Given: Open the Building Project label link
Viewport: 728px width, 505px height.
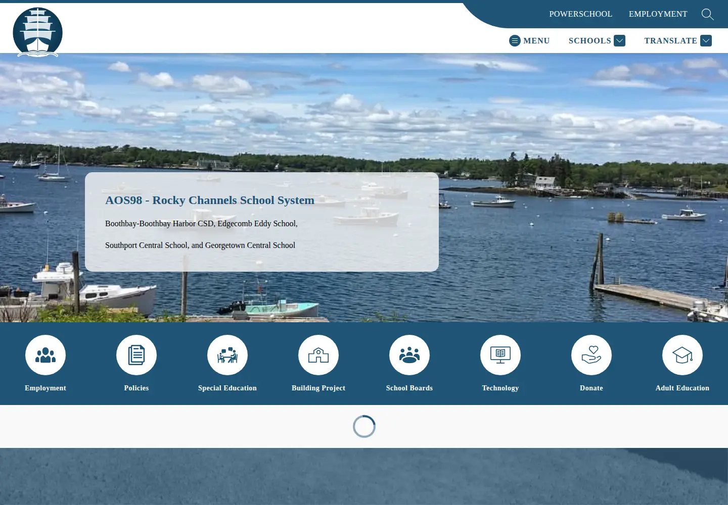Looking at the screenshot, I should (x=318, y=388).
